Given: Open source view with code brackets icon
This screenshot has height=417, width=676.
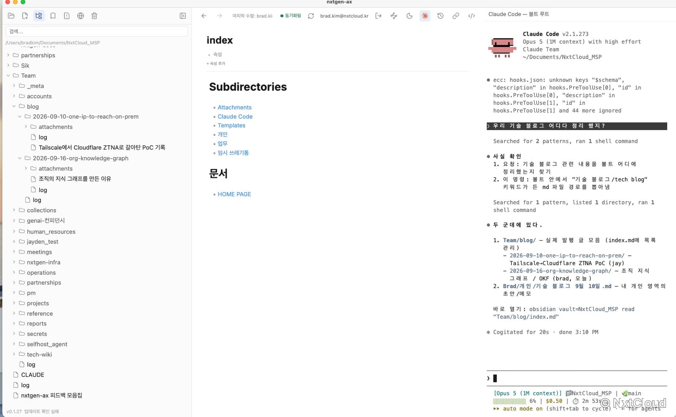Looking at the screenshot, I should point(472,16).
